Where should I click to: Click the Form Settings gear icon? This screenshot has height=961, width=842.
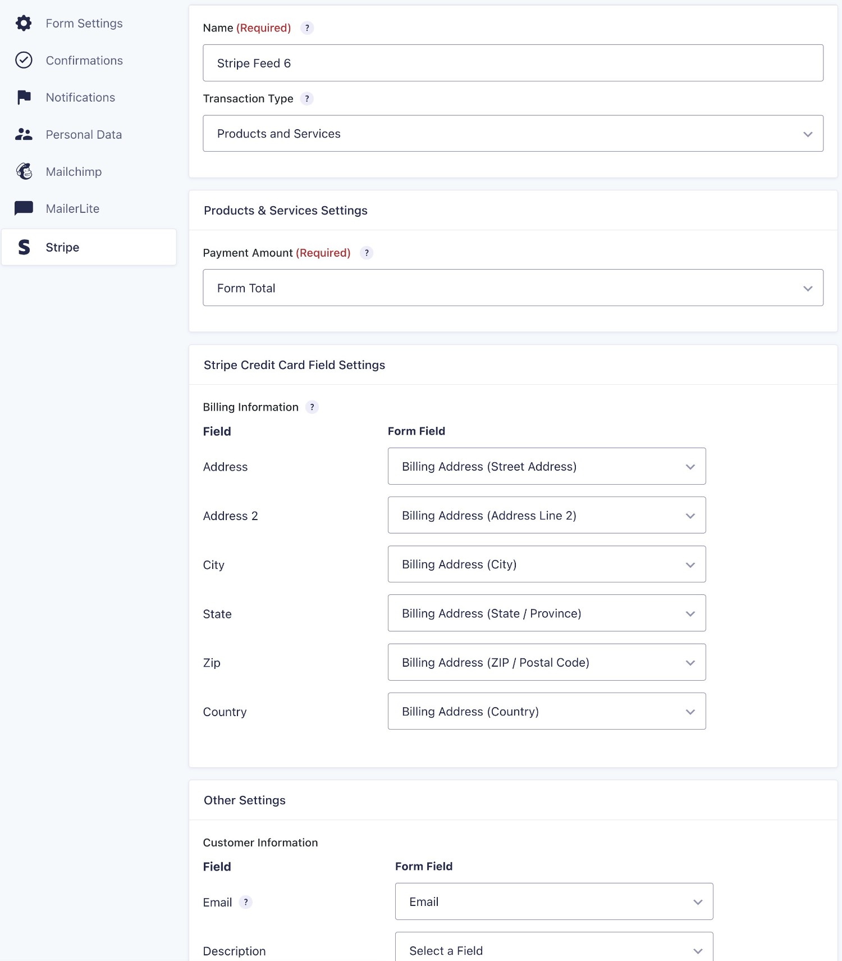pos(24,23)
